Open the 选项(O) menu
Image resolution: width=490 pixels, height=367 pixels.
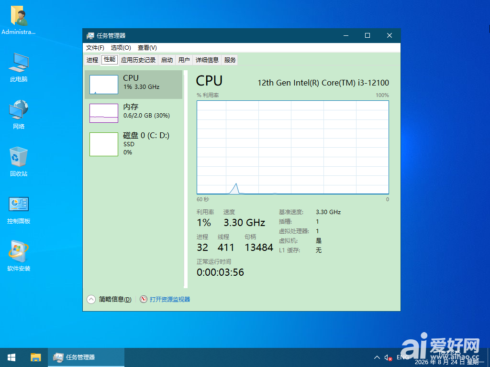click(121, 48)
